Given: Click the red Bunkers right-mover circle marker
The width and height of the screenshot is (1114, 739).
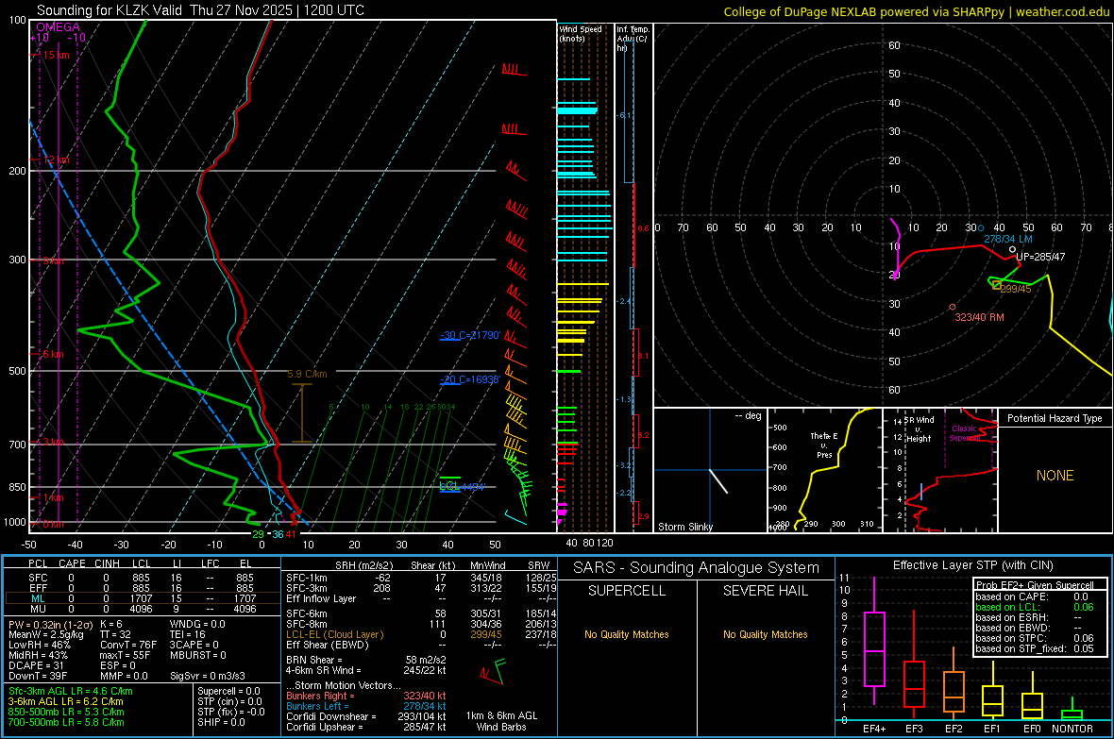Looking at the screenshot, I should (x=953, y=307).
